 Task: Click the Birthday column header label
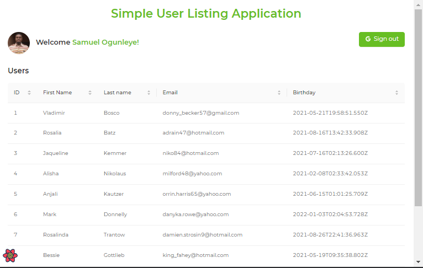304,93
